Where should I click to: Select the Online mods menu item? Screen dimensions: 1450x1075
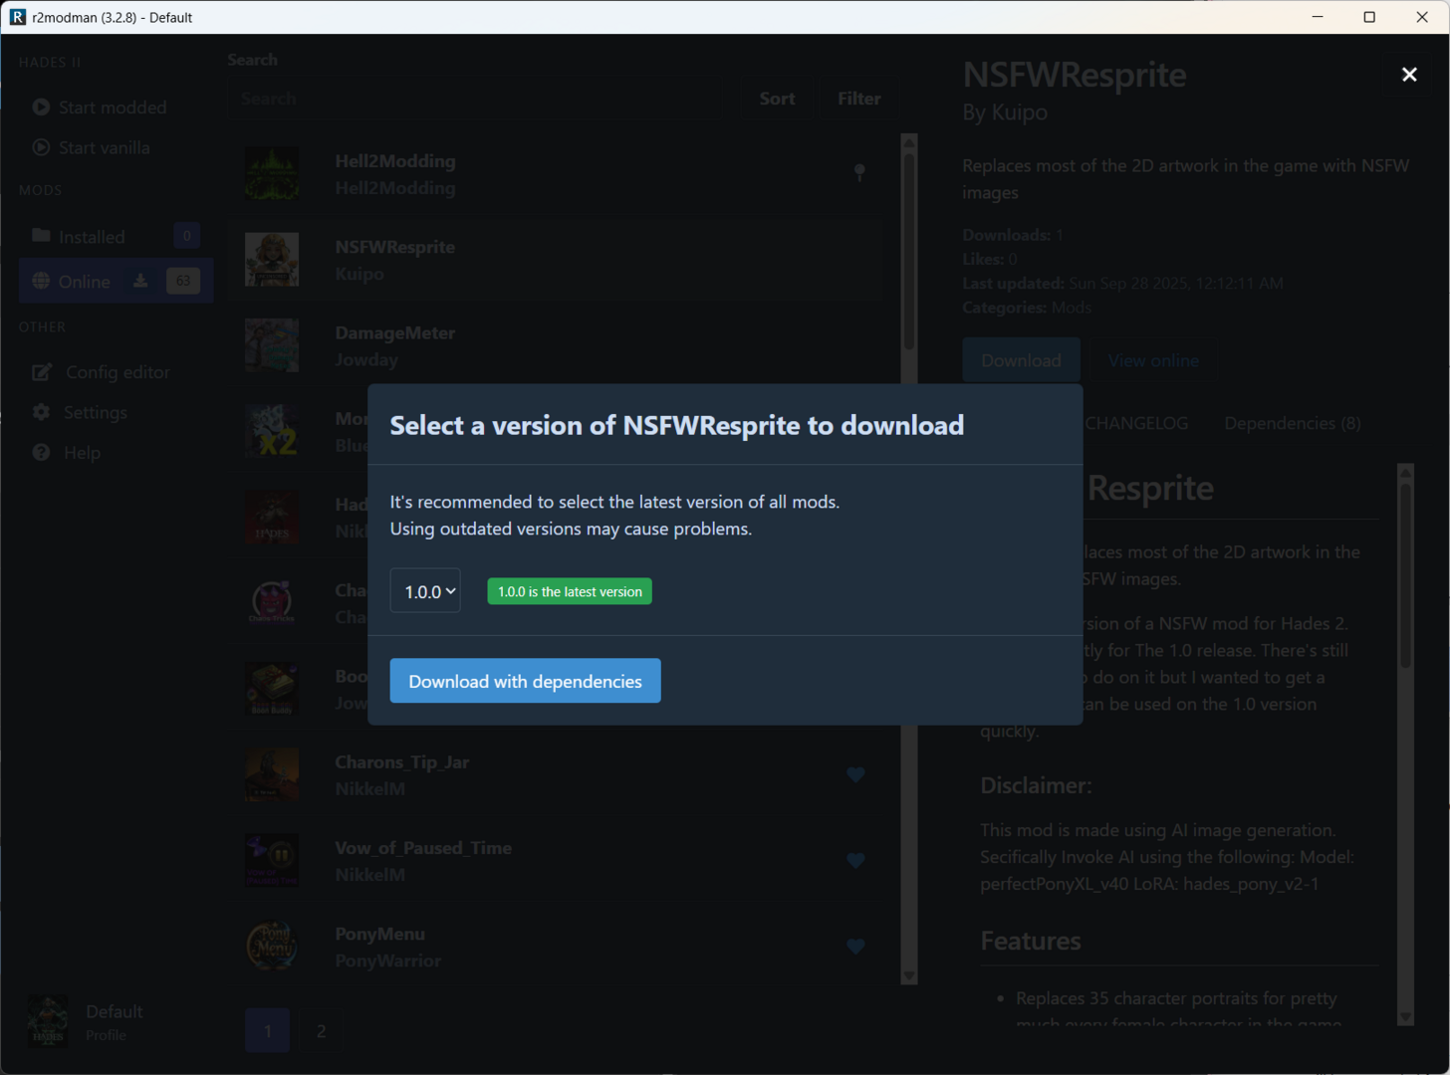click(x=116, y=281)
